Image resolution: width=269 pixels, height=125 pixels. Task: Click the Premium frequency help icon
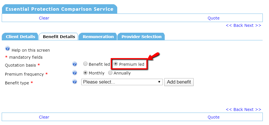click(x=75, y=73)
